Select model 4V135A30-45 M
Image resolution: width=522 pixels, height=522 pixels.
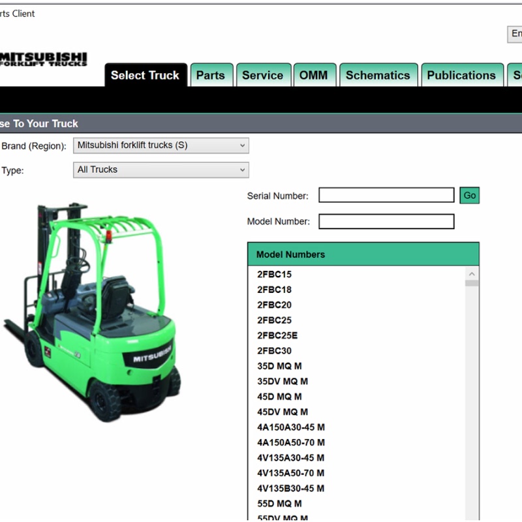pyautogui.click(x=290, y=458)
